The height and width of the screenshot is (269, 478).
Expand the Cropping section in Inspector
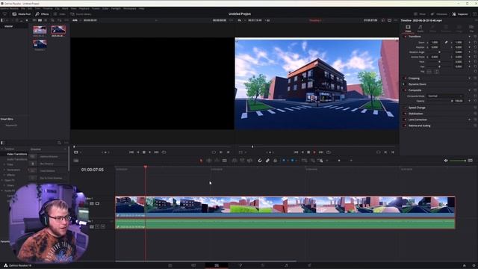pos(414,78)
